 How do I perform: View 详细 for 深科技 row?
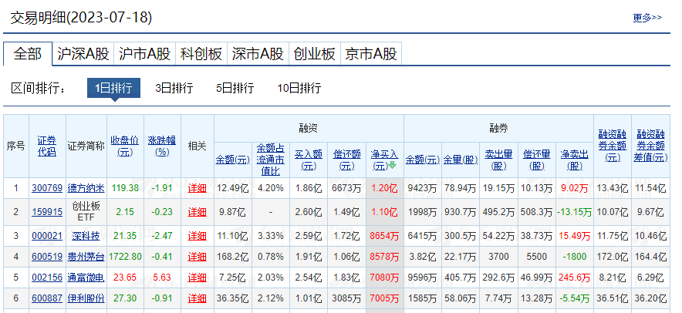click(197, 234)
